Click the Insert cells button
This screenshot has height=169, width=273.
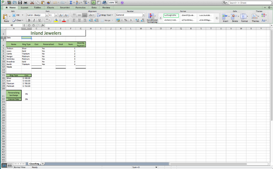pos(225,18)
